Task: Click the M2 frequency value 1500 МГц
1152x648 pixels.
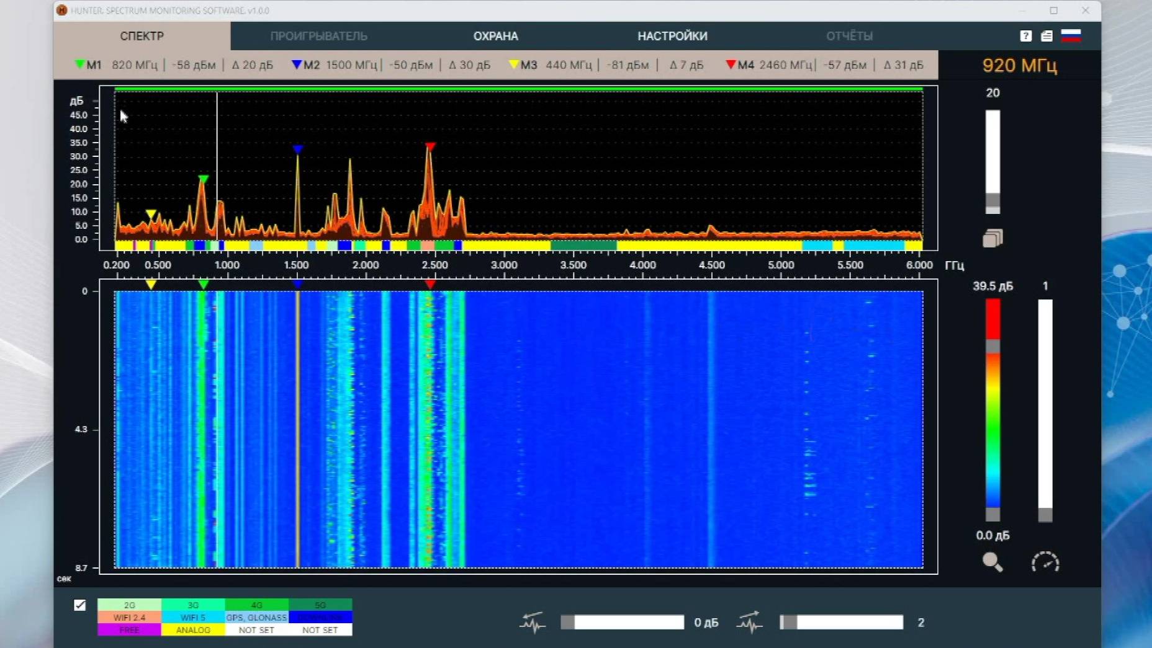Action: click(351, 64)
